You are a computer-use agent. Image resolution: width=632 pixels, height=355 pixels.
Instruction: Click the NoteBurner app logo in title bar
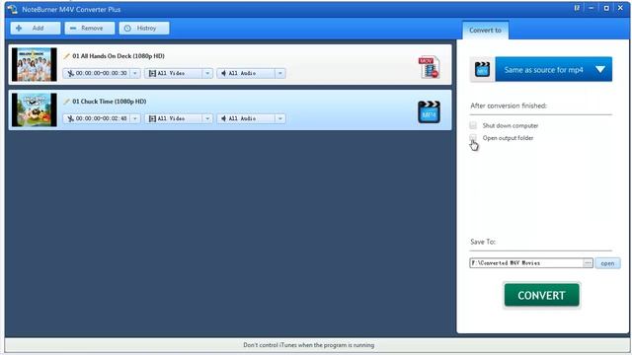coord(13,9)
